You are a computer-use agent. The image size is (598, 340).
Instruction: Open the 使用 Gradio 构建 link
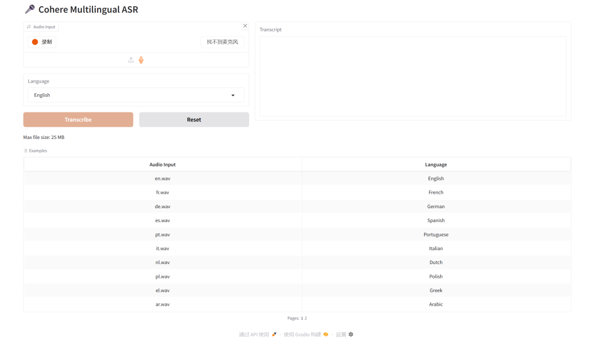tap(306, 334)
